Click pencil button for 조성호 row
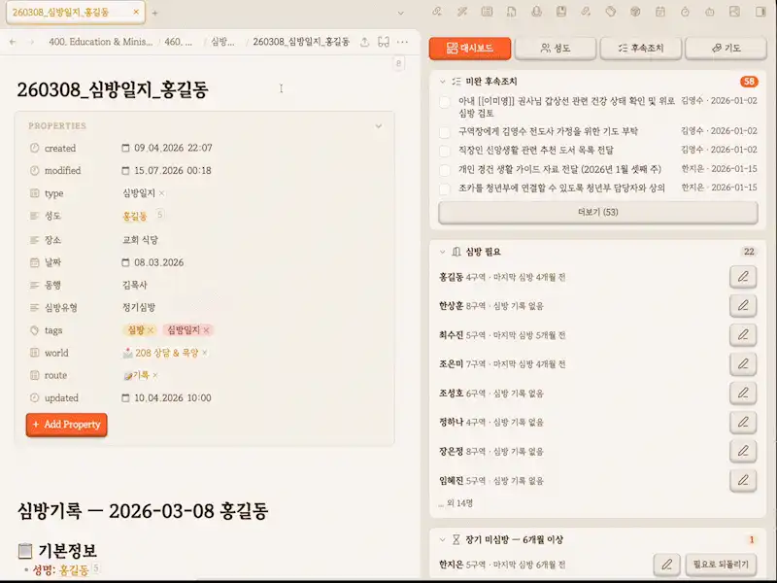This screenshot has width=777, height=583. (743, 394)
